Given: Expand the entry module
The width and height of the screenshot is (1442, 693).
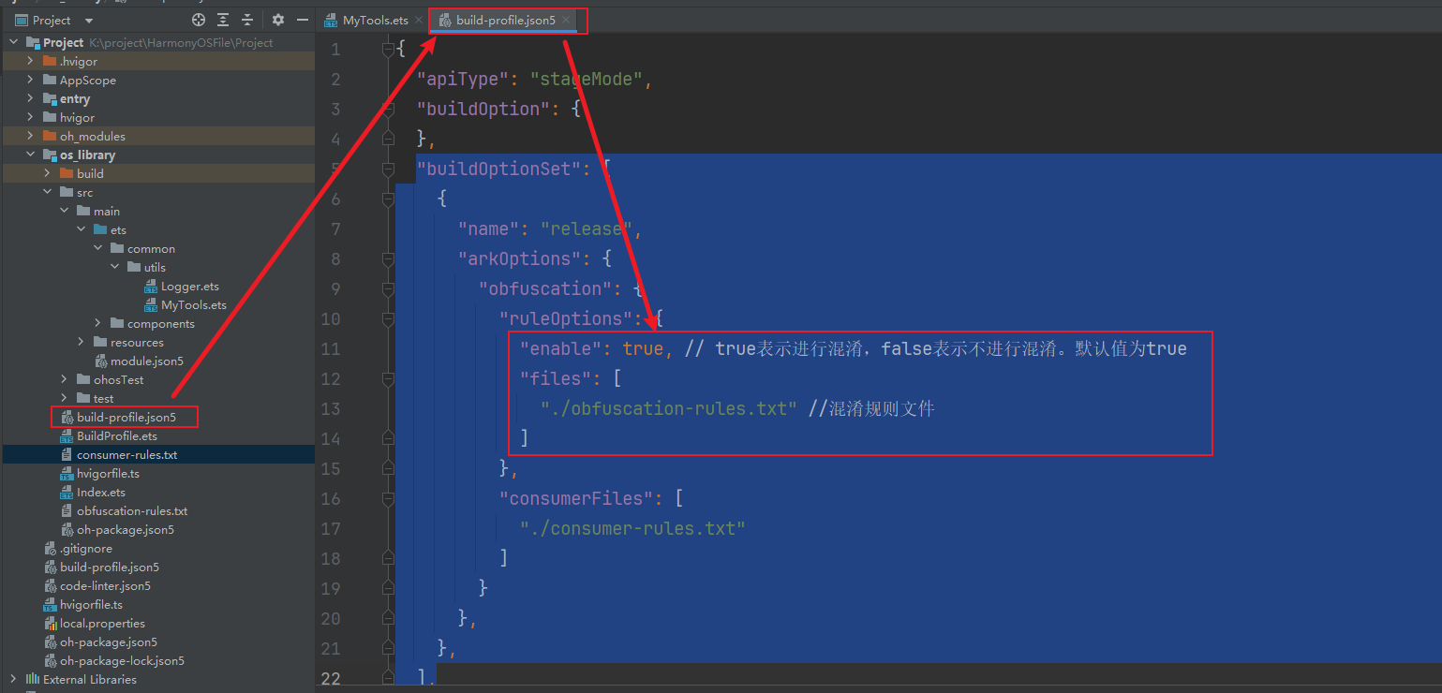Looking at the screenshot, I should pyautogui.click(x=31, y=98).
